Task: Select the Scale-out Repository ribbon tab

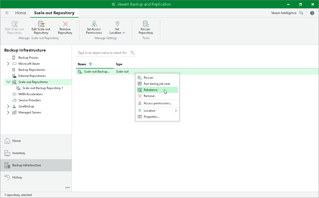Action: pyautogui.click(x=54, y=13)
